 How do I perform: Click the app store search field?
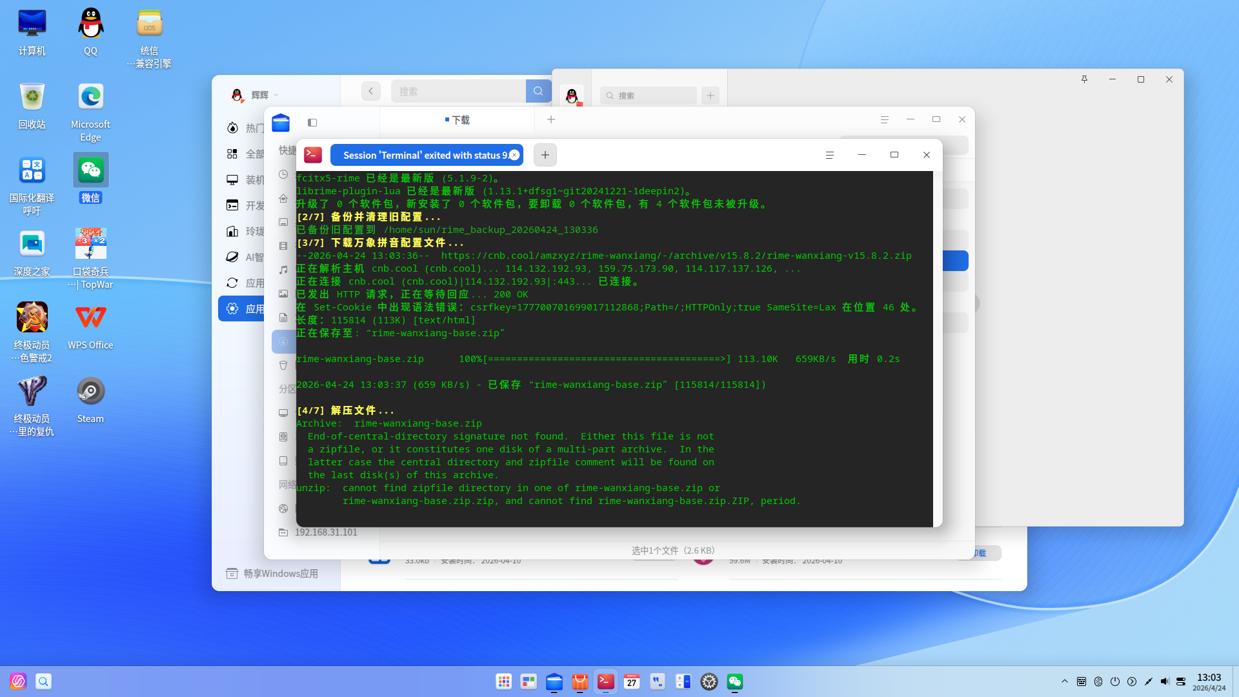[459, 91]
